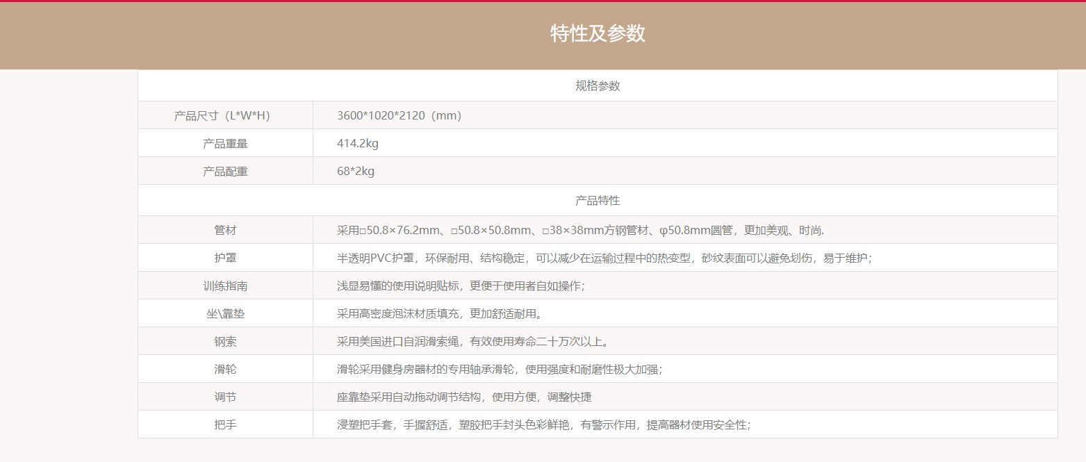1086x462 pixels.
Task: Click the 把手 row label
Action: point(225,424)
